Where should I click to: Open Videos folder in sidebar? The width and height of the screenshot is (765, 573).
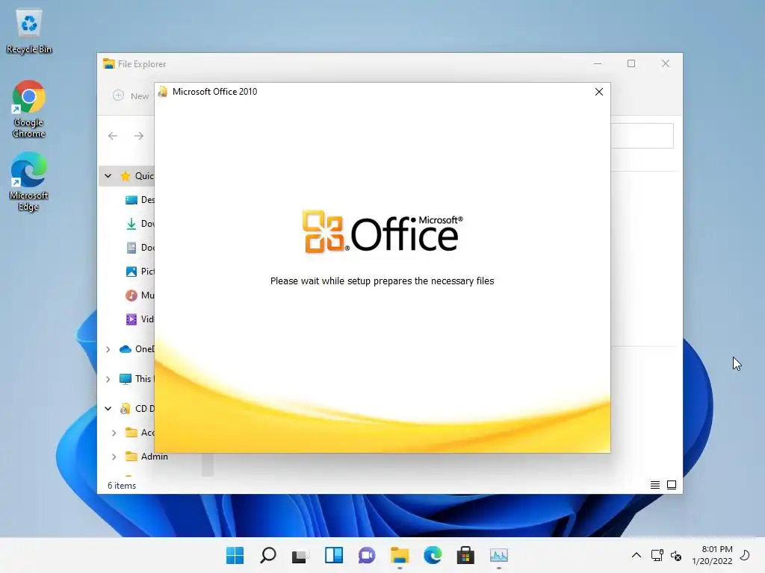[140, 319]
